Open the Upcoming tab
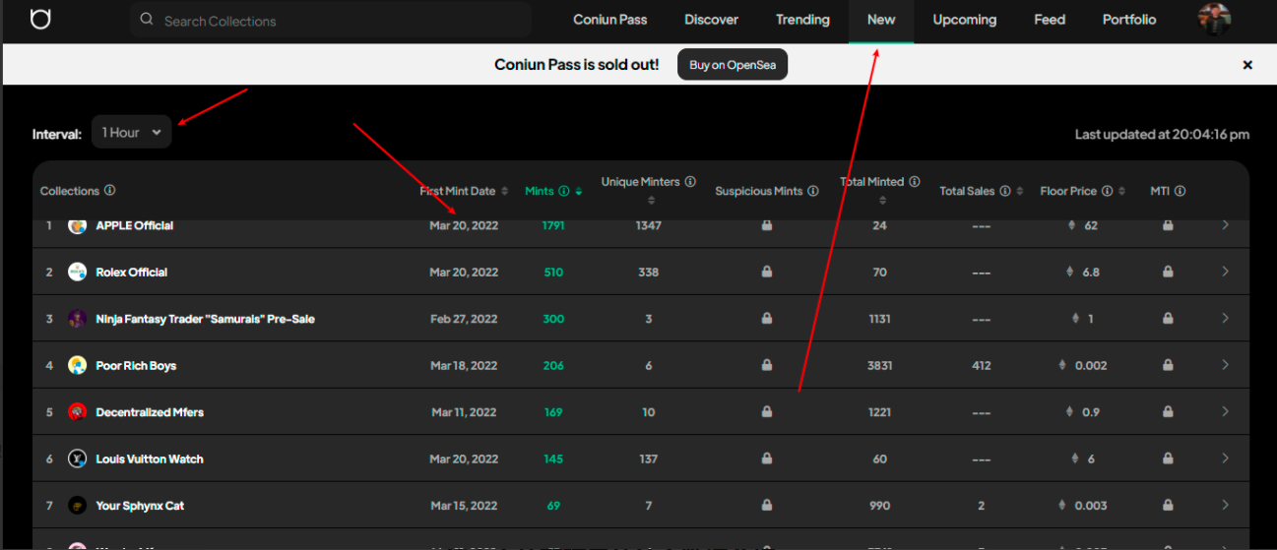Image resolution: width=1277 pixels, height=550 pixels. point(964,20)
